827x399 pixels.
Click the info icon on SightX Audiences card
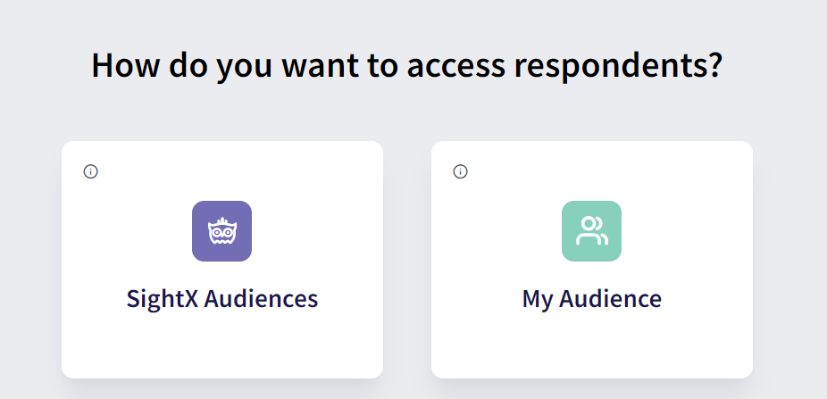tap(91, 171)
